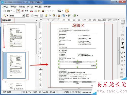Viewport: 127px width, 95px height.
Task: Click the orange display/clock icon in toolbar
Action: [x=67, y=11]
